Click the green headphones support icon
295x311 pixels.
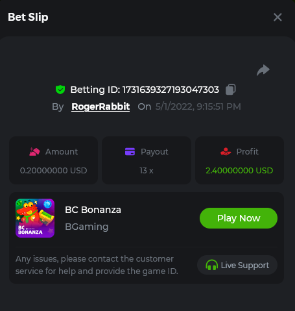(211, 265)
